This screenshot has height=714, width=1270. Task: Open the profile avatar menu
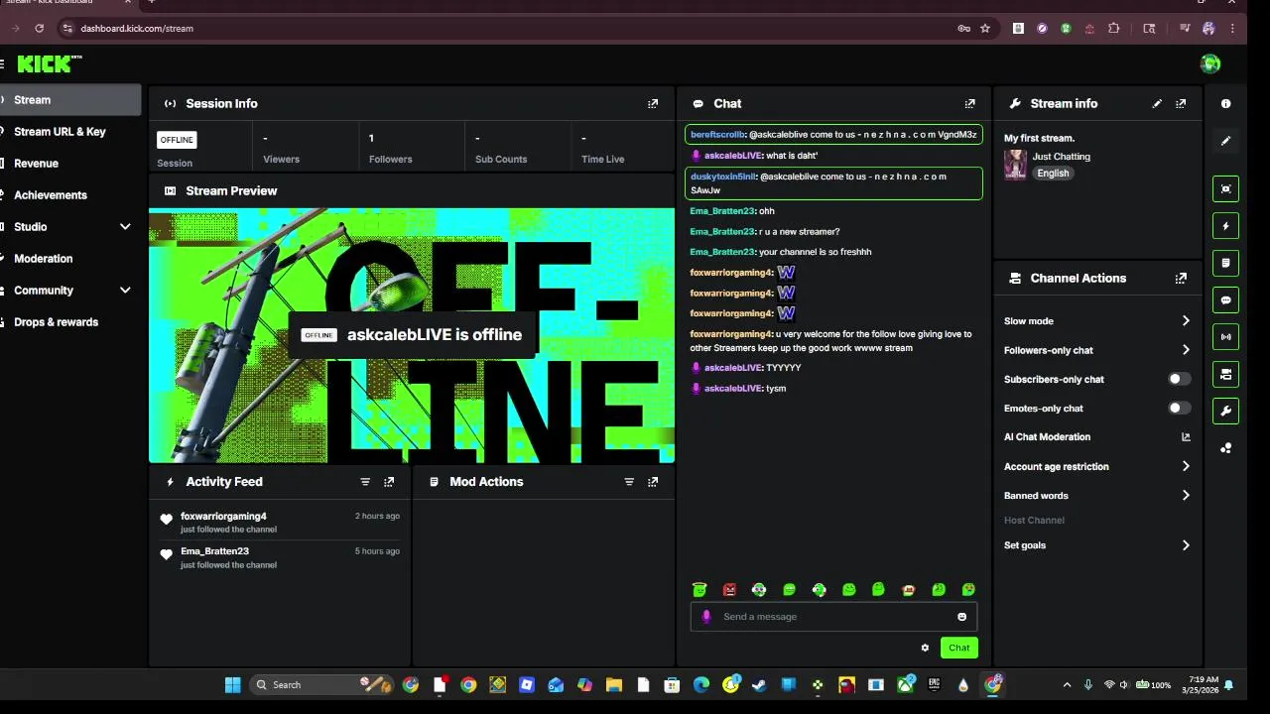click(1210, 64)
